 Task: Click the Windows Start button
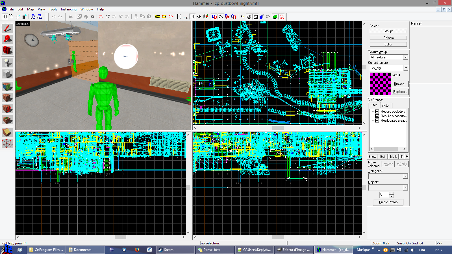point(7,249)
